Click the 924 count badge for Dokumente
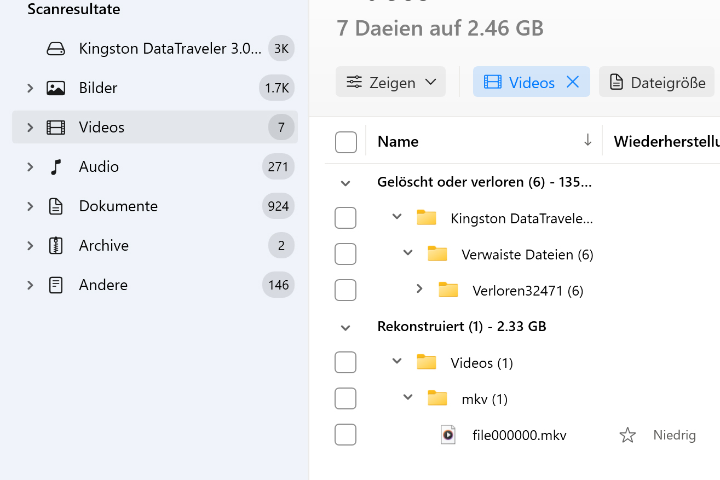 click(278, 206)
